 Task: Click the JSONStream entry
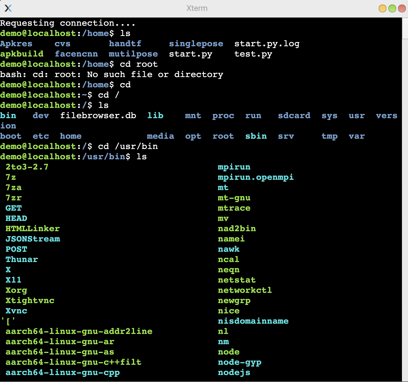pos(33,239)
